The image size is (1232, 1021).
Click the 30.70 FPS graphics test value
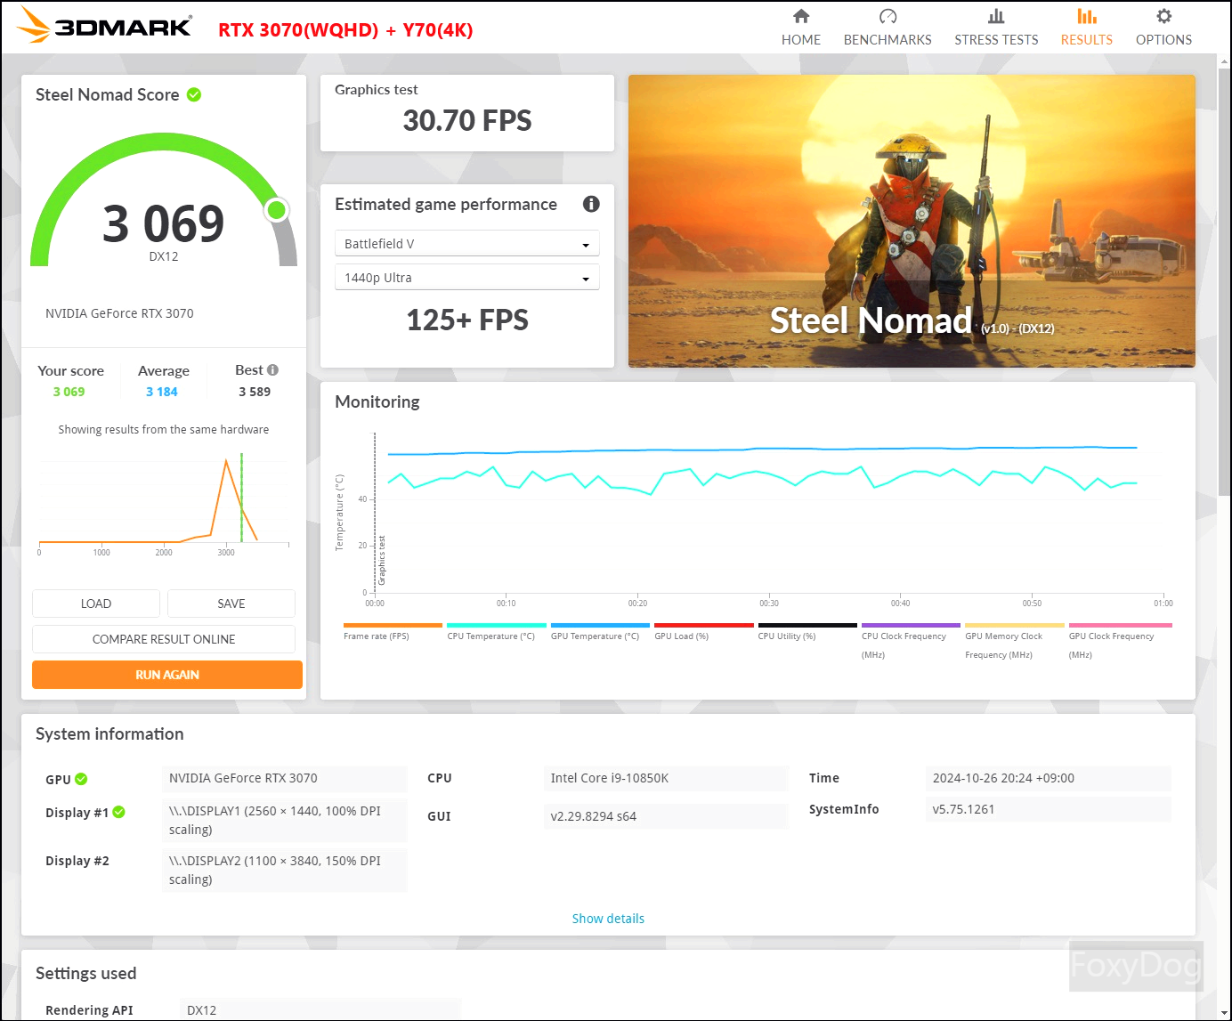[x=467, y=120]
